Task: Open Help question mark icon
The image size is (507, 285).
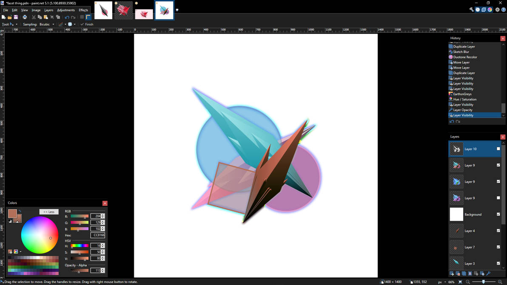Action: 504,10
